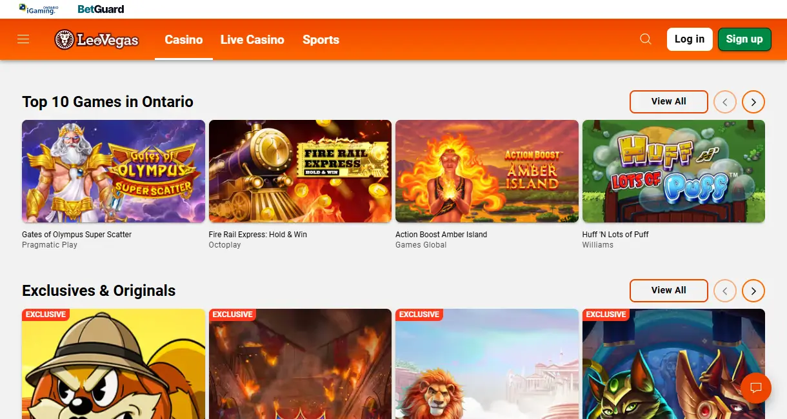The height and width of the screenshot is (419, 787).
Task: Open Gates of Olympus Super Scatter thumbnail
Action: click(x=114, y=171)
